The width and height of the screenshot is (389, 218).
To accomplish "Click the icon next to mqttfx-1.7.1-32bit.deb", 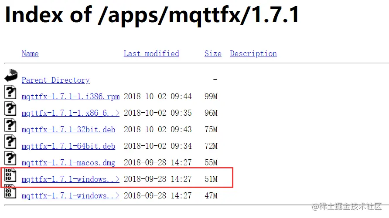I will (x=10, y=125).
